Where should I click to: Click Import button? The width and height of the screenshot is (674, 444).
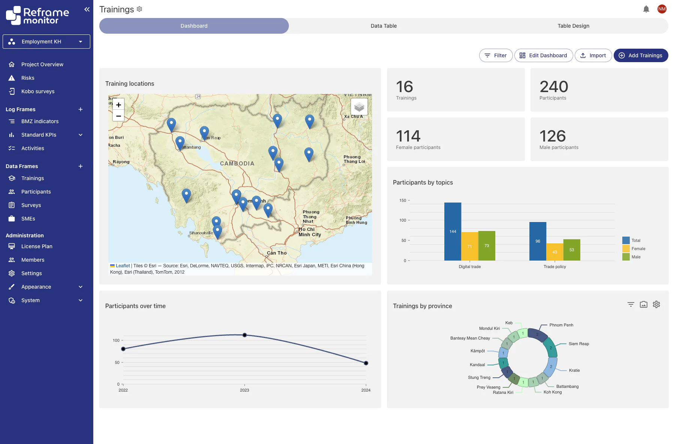point(593,55)
